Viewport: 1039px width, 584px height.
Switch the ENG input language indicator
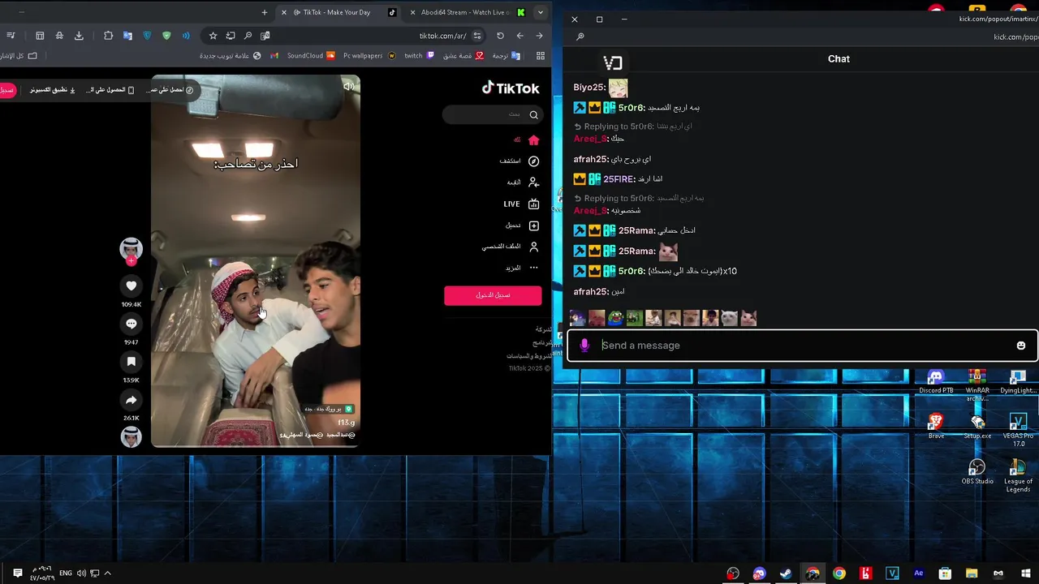tap(66, 573)
